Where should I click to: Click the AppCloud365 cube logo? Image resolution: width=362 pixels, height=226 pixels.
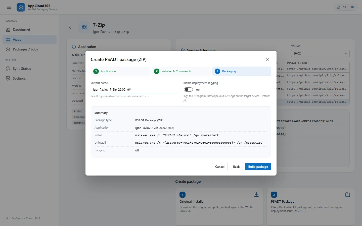pos(21,7)
